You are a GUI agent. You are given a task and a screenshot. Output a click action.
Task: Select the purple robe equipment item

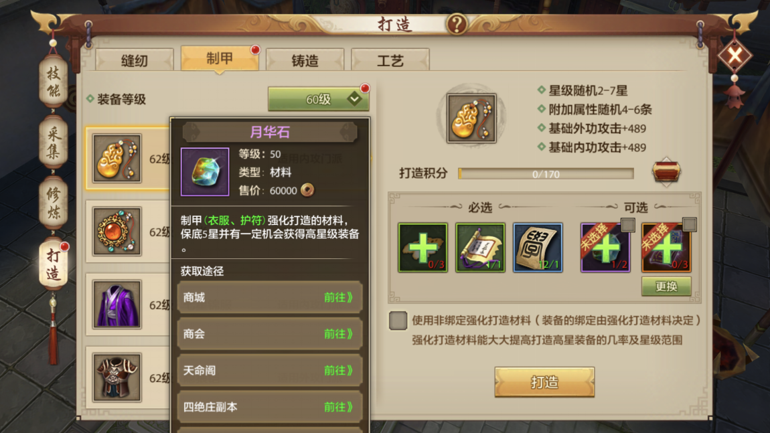click(117, 305)
